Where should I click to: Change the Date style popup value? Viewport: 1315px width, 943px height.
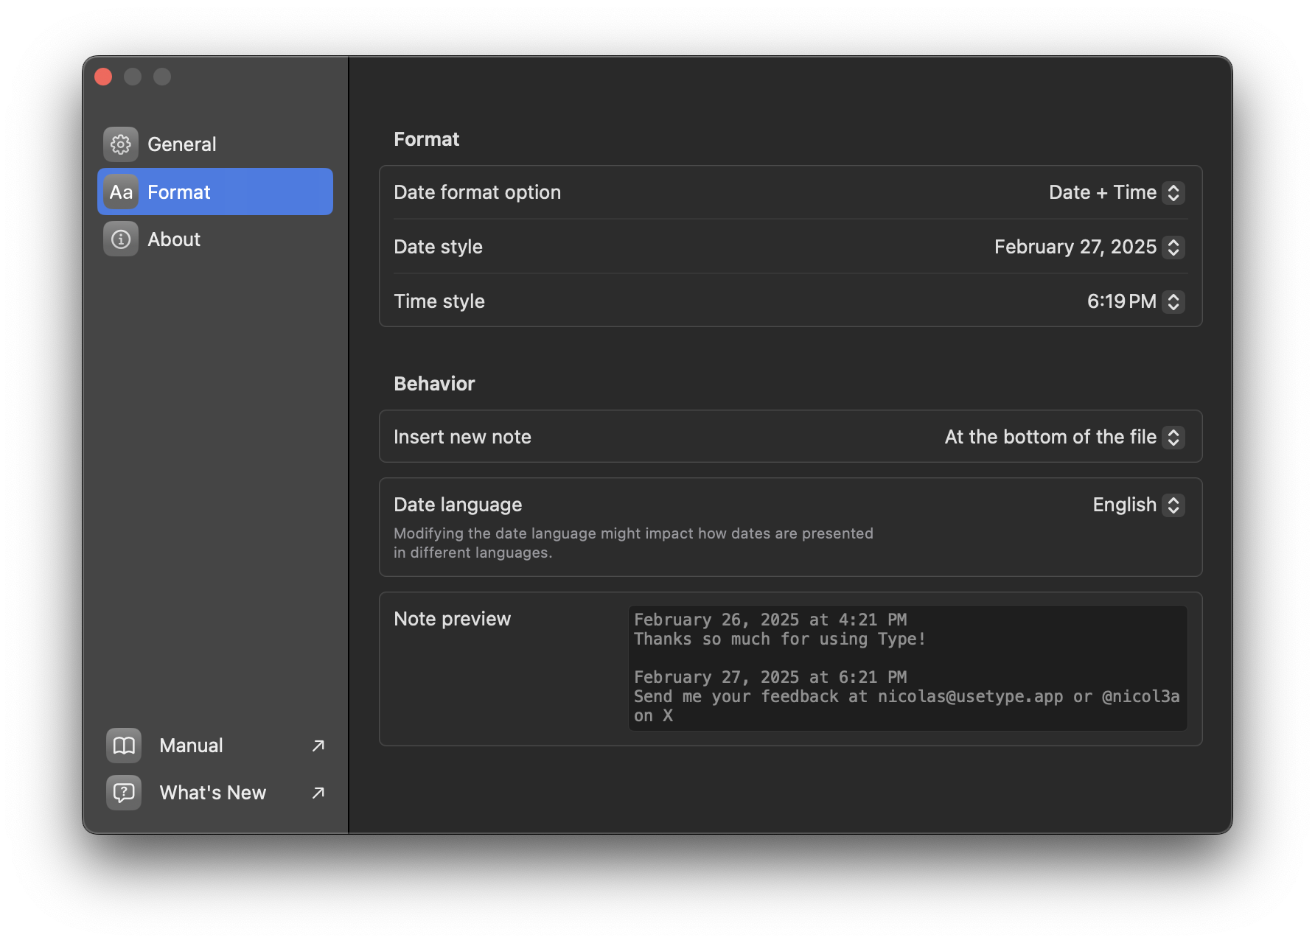coord(1089,247)
